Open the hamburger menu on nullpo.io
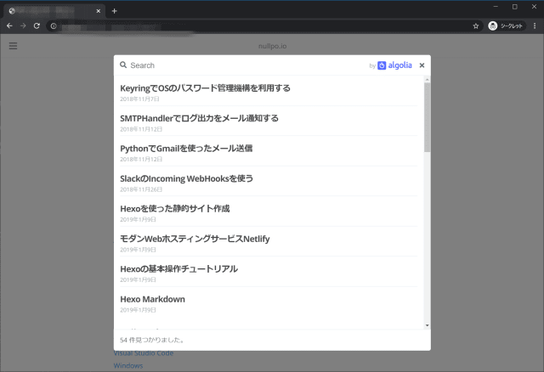The height and width of the screenshot is (372, 544). coord(14,46)
